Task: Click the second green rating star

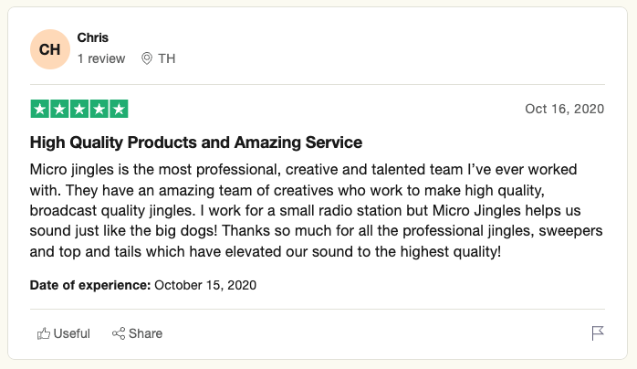Action: [59, 109]
